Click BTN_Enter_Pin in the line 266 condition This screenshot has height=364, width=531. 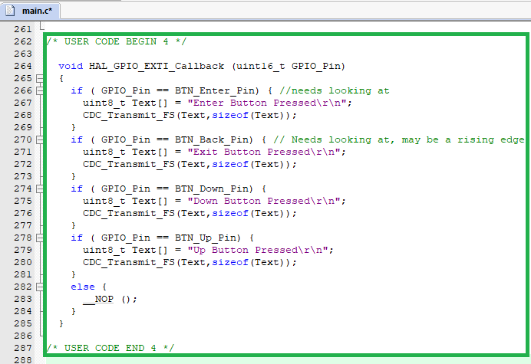coord(215,91)
